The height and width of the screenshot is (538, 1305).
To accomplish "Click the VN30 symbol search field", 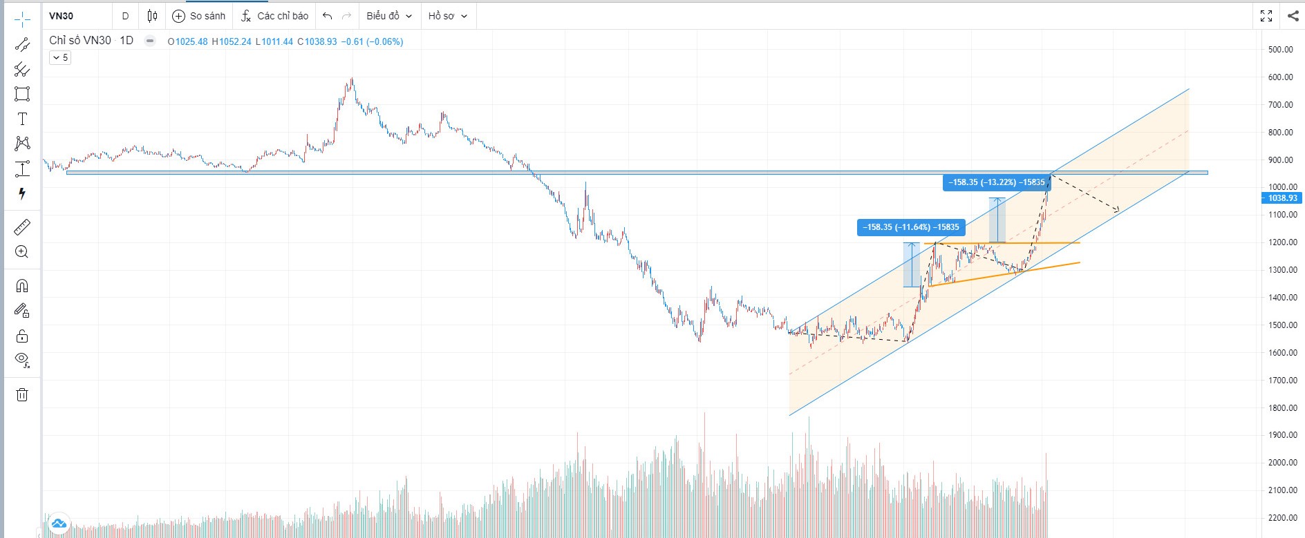I will 76,16.
